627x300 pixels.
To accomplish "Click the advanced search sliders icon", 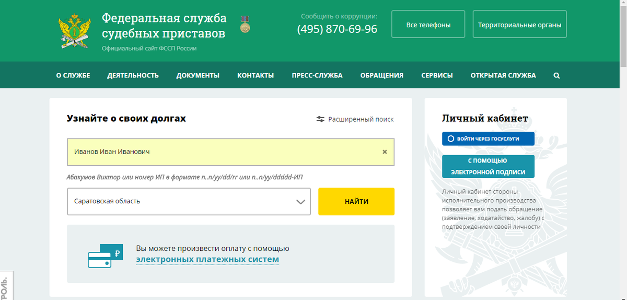I will (320, 119).
